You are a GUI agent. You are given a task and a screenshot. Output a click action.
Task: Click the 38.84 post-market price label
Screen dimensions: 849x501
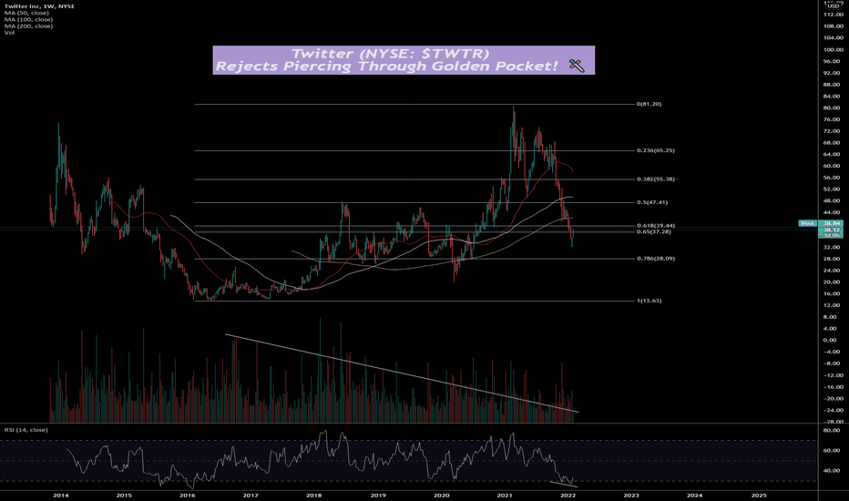[831, 223]
